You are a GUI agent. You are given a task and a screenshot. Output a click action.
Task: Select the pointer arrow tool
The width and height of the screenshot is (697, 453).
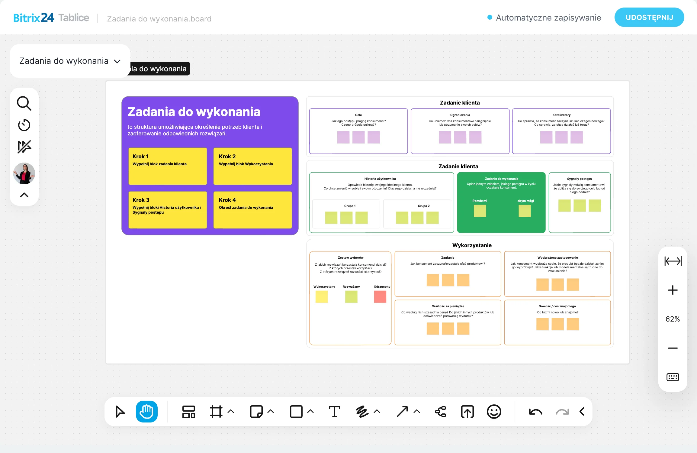click(x=120, y=412)
